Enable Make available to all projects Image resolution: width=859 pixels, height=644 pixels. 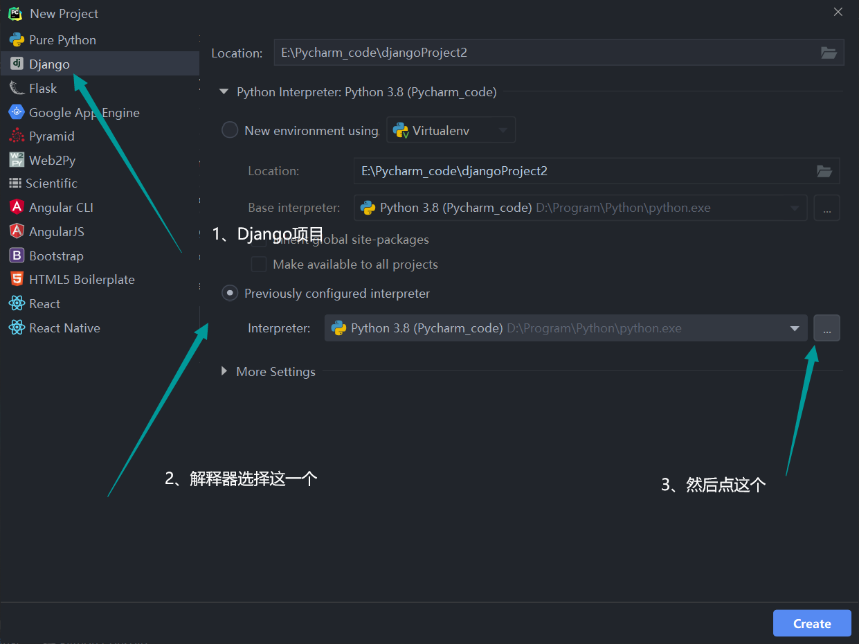tap(259, 265)
